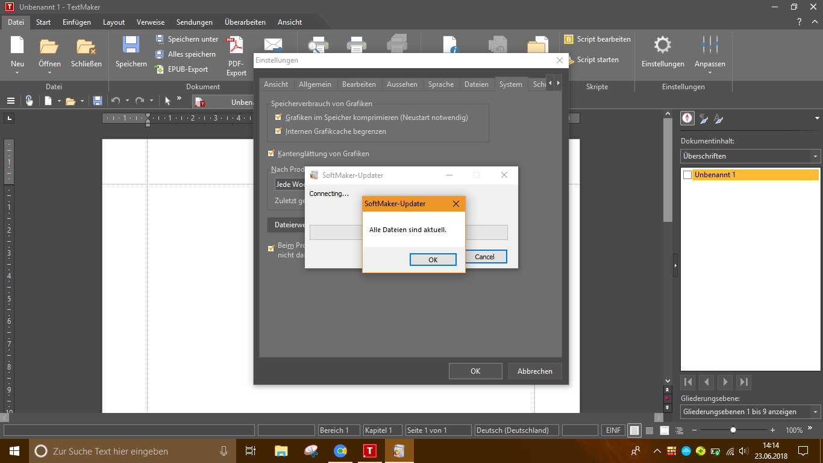Open the sidebar options dropdown arrow
This screenshot has height=463, width=823.
pos(817,118)
